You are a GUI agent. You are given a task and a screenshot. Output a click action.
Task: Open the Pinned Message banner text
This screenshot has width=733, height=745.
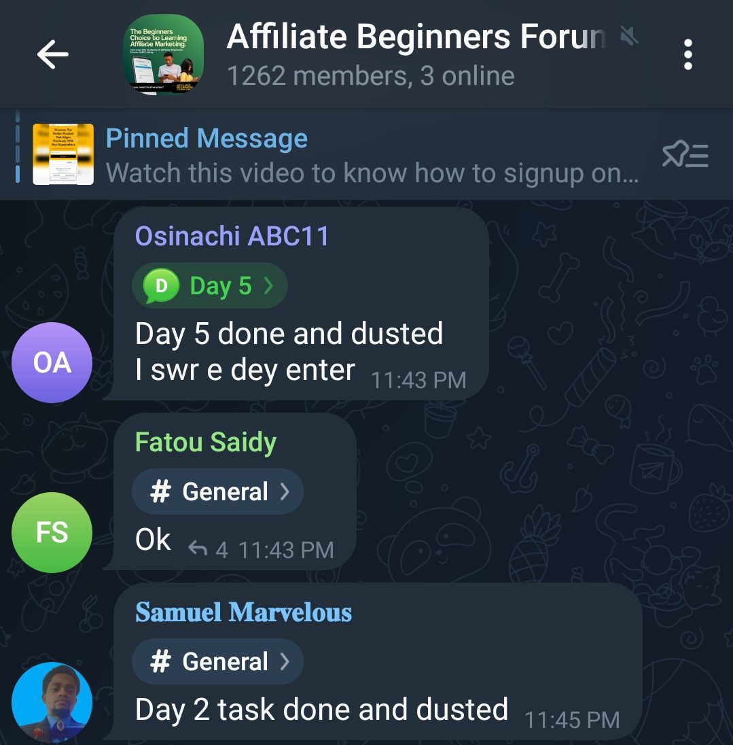[x=205, y=138]
